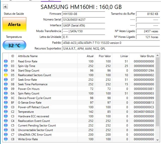This screenshot has height=144, width=161.
Task: Sort by the ID column header
Action: (x=13, y=56)
